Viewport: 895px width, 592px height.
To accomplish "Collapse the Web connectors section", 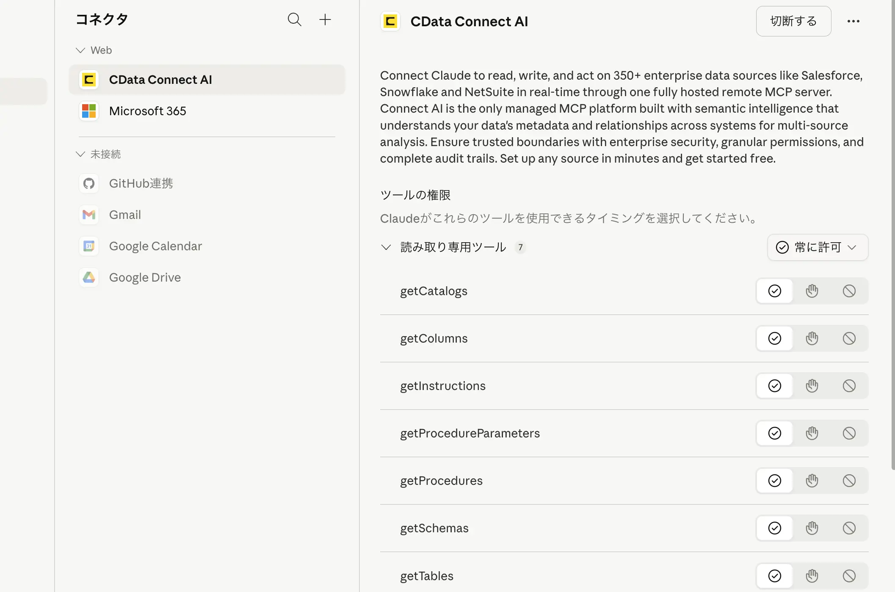I will (x=80, y=50).
